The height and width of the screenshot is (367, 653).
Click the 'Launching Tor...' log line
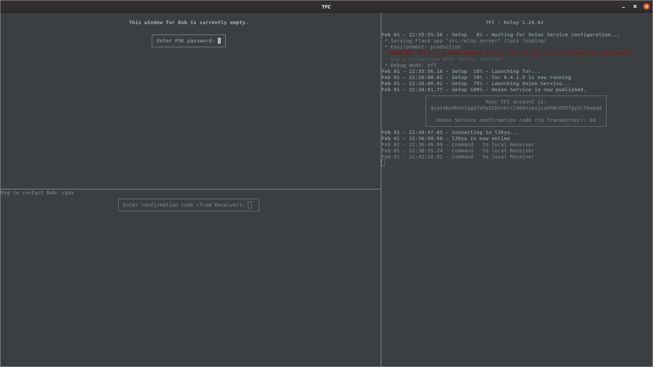point(461,72)
